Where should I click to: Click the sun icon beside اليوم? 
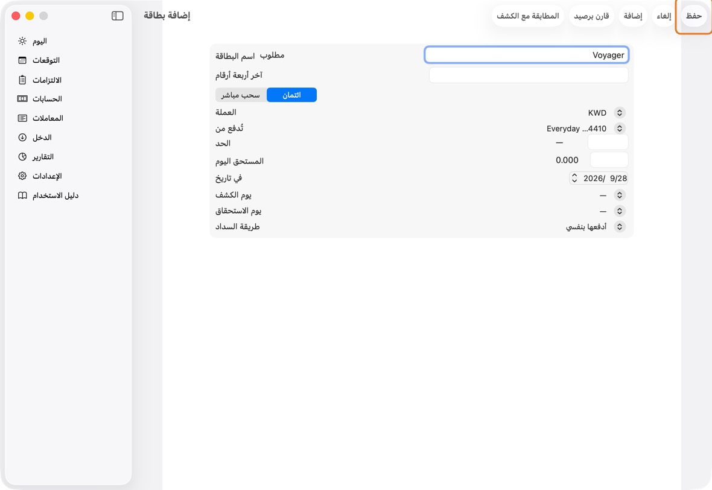(x=22, y=41)
